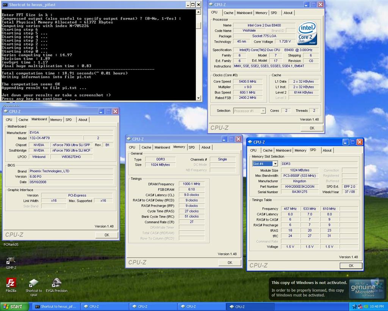Screen dimensions: 388x311
Task: Click the Intel Core 2 Duo logo
Action: point(307,33)
